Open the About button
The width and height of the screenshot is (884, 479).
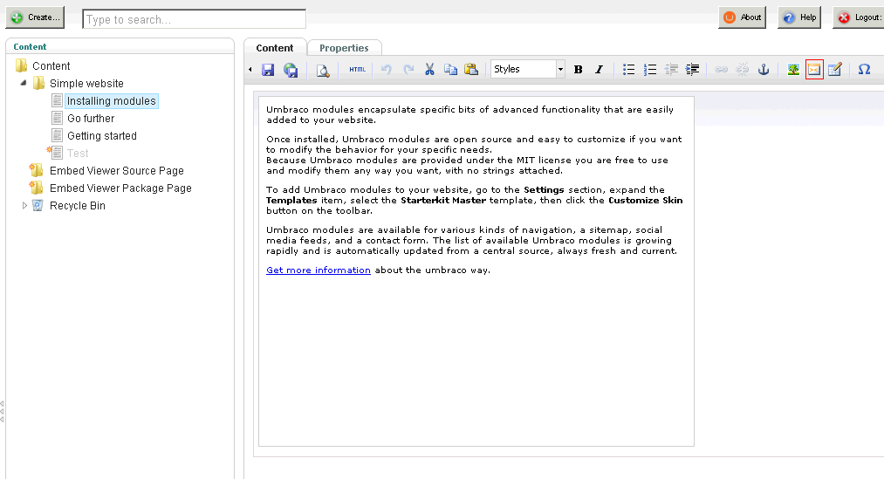(742, 17)
